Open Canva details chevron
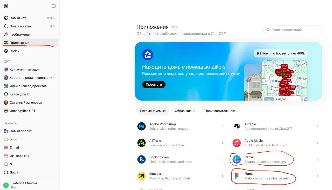 (x=318, y=159)
